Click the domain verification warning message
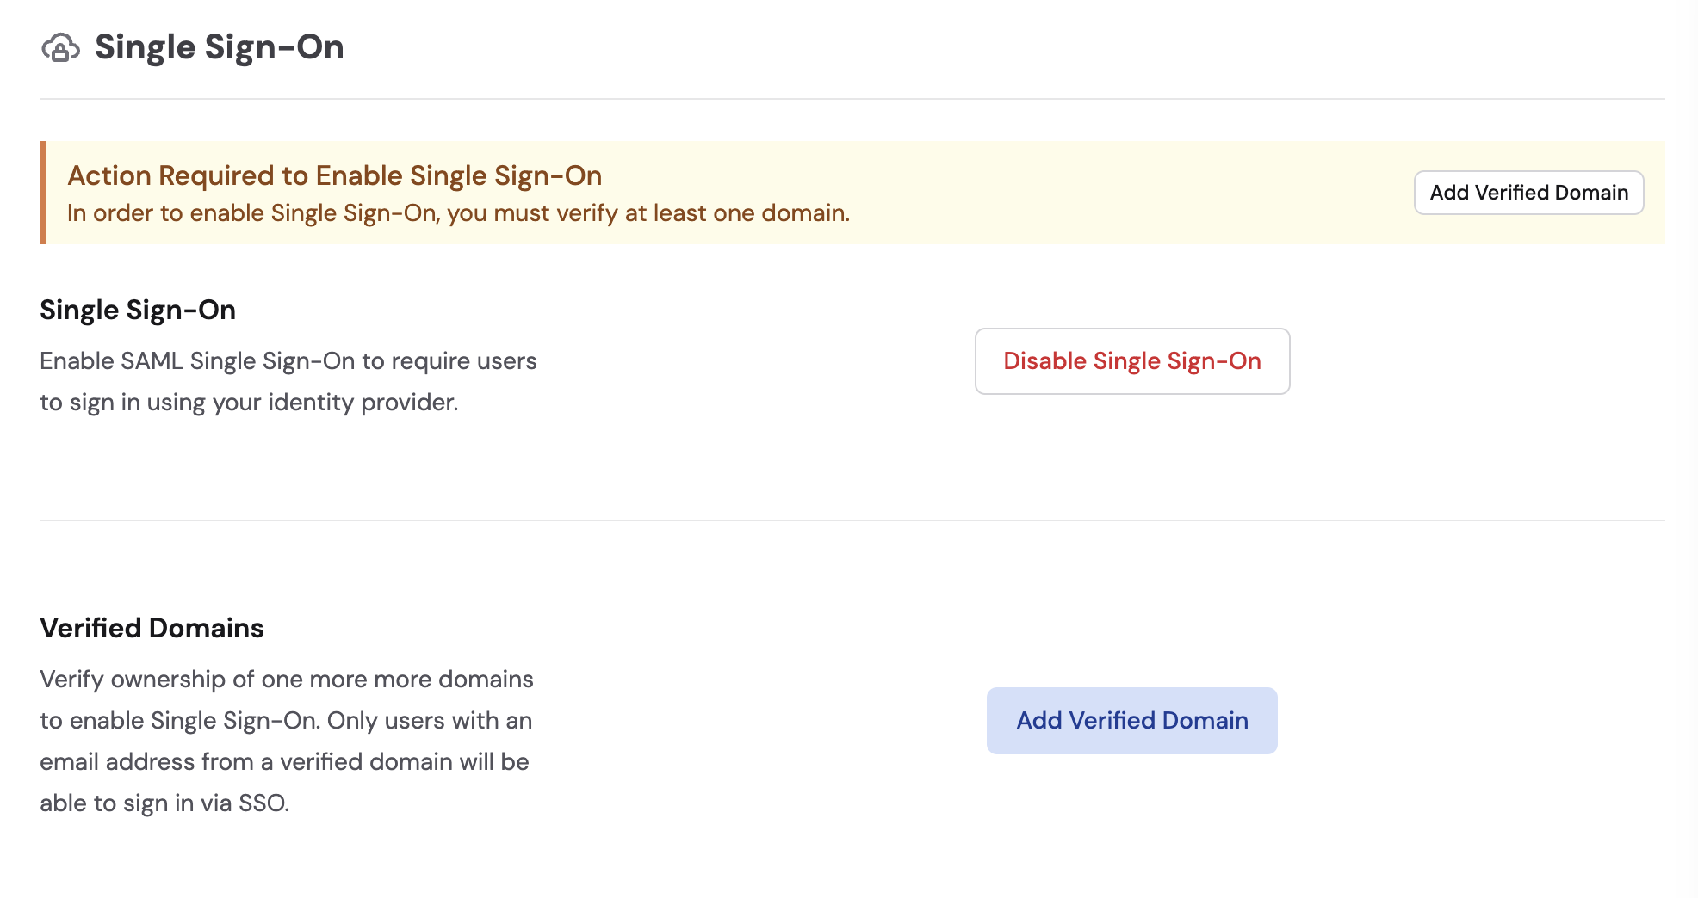 tap(458, 212)
